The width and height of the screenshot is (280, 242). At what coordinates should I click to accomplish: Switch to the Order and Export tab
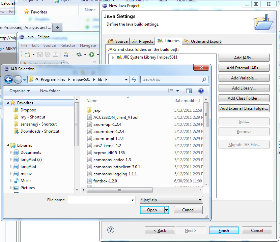(x=202, y=41)
